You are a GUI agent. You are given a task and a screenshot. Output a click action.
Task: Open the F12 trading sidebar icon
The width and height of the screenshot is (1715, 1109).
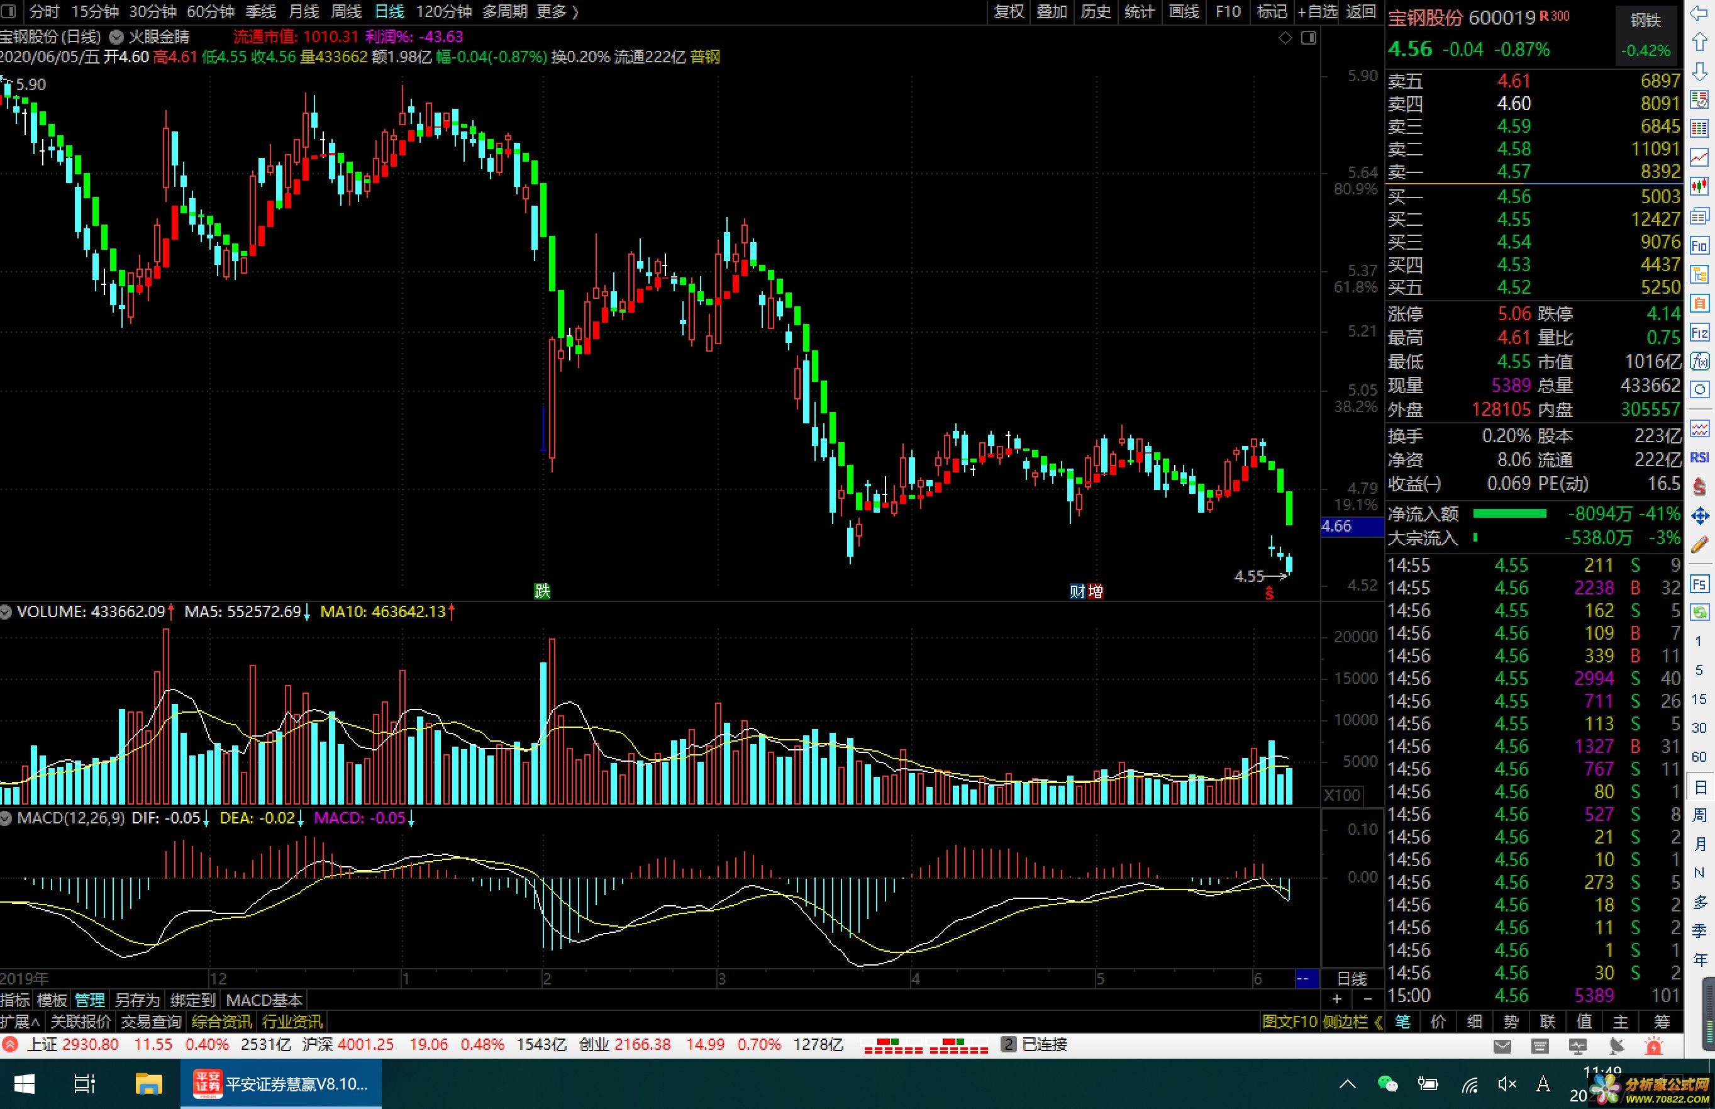click(x=1699, y=332)
